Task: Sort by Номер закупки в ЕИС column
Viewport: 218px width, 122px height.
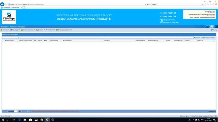Action: [x=26, y=41]
